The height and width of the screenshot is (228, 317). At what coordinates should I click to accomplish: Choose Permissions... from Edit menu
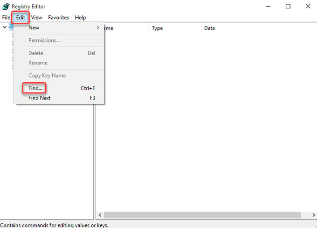click(x=59, y=40)
